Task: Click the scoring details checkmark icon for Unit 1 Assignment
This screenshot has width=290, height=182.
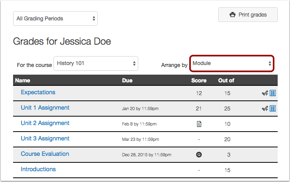Action: tap(265, 109)
